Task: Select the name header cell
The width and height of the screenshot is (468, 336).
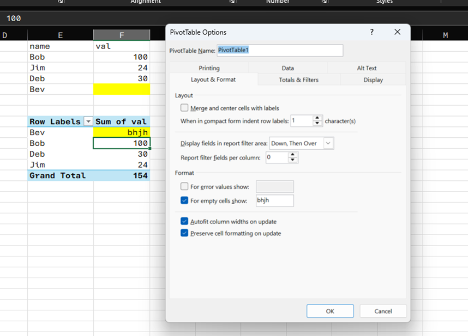Action: click(61, 46)
